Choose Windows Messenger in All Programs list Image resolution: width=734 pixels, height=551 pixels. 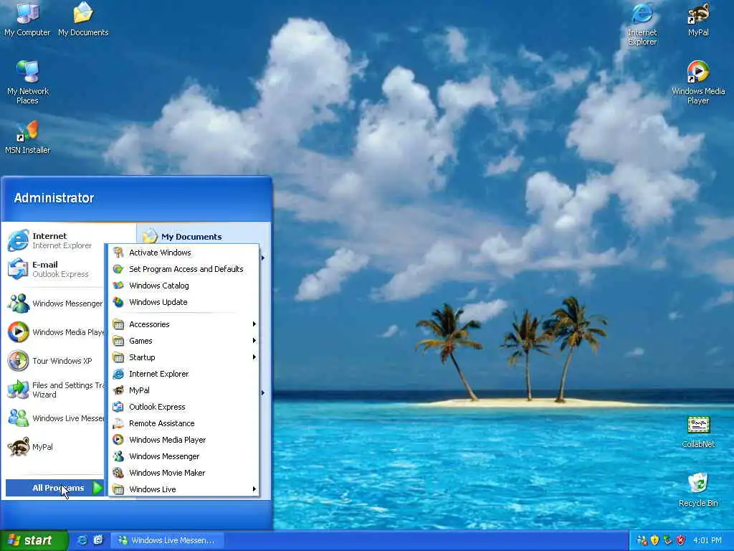click(183, 456)
